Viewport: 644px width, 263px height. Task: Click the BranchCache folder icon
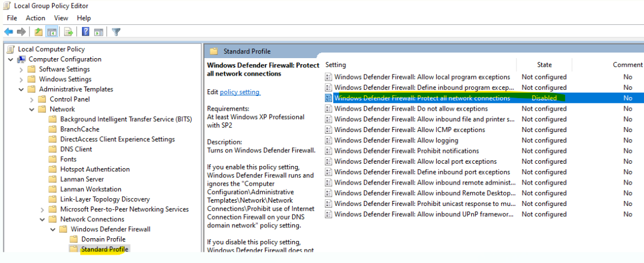53,129
